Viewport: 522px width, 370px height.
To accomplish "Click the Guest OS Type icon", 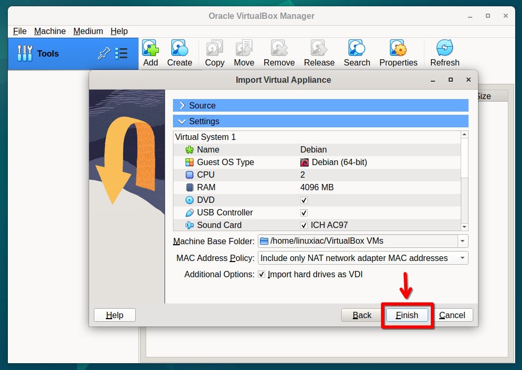I will pyautogui.click(x=189, y=162).
